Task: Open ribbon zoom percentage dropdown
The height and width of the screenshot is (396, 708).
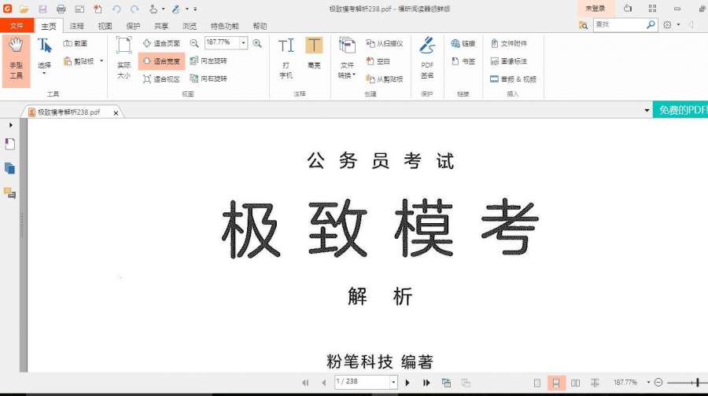Action: pos(243,43)
